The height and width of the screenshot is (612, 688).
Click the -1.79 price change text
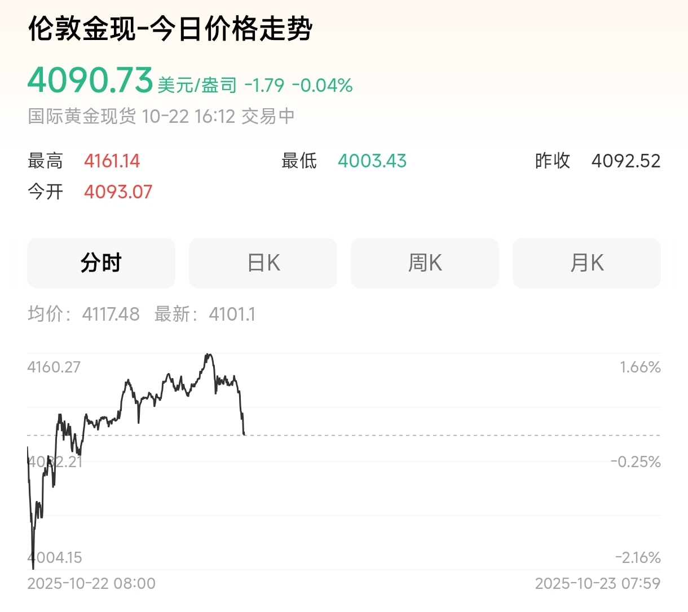[x=264, y=86]
